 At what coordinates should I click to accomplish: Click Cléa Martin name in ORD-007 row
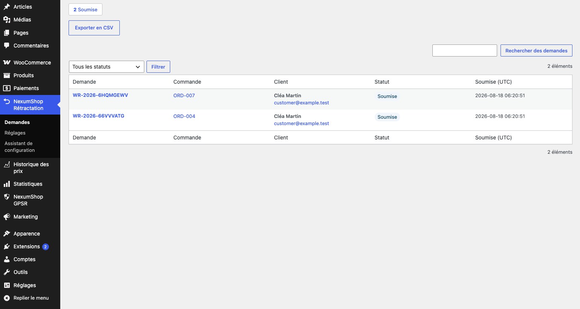(287, 96)
